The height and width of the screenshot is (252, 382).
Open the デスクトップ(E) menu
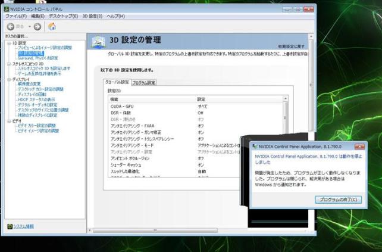(63, 16)
